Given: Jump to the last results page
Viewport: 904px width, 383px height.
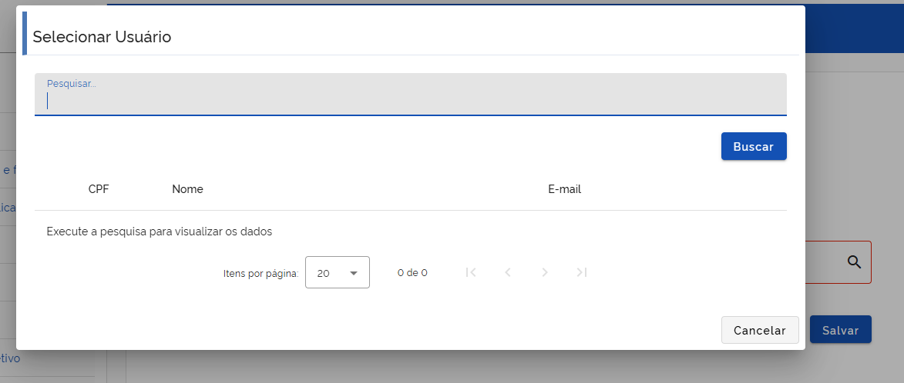Looking at the screenshot, I should pyautogui.click(x=582, y=272).
